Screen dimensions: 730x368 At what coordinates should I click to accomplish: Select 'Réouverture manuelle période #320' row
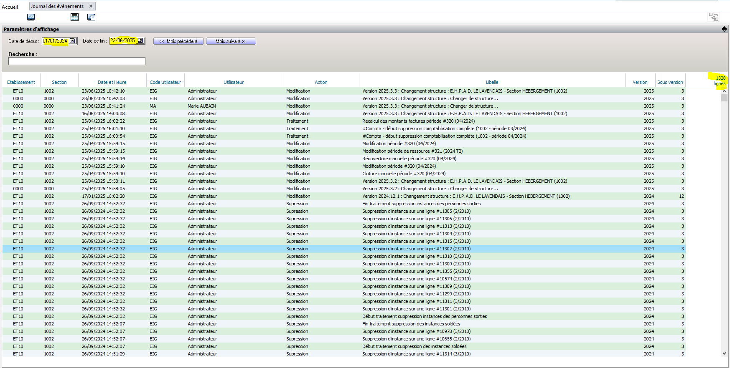(344, 159)
